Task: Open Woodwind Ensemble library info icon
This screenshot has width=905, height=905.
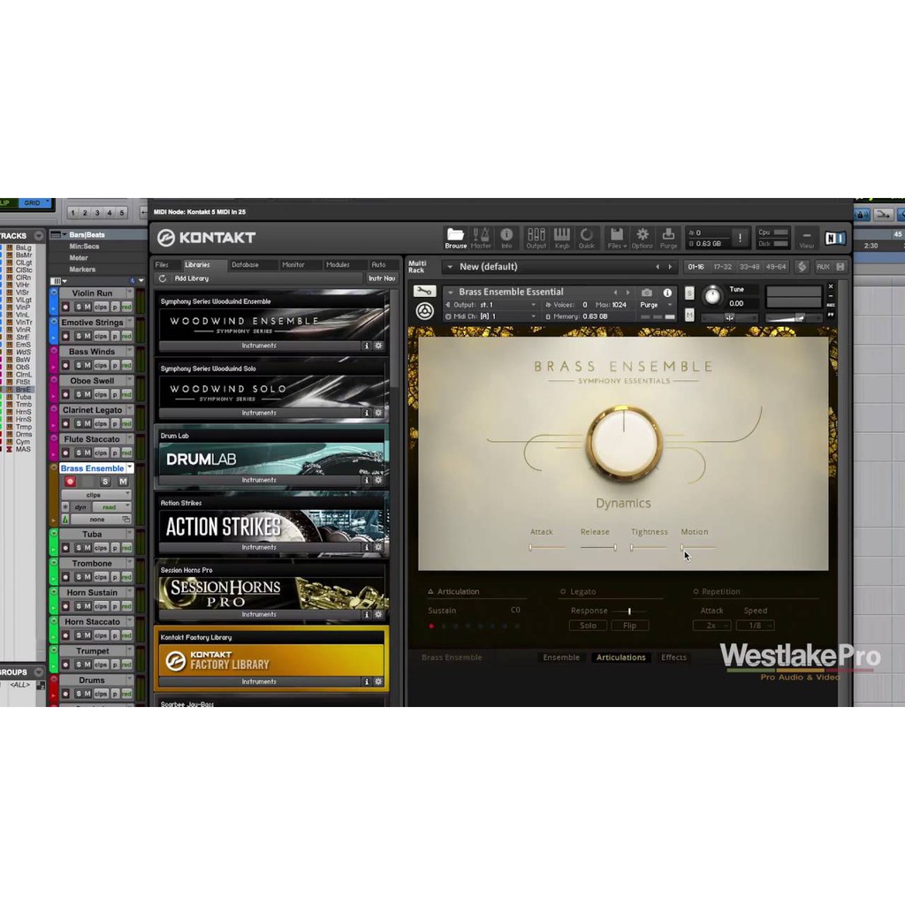Action: [366, 346]
